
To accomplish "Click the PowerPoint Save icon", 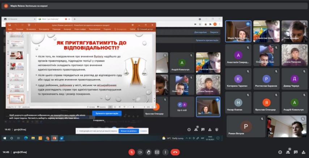I will coord(9,25).
